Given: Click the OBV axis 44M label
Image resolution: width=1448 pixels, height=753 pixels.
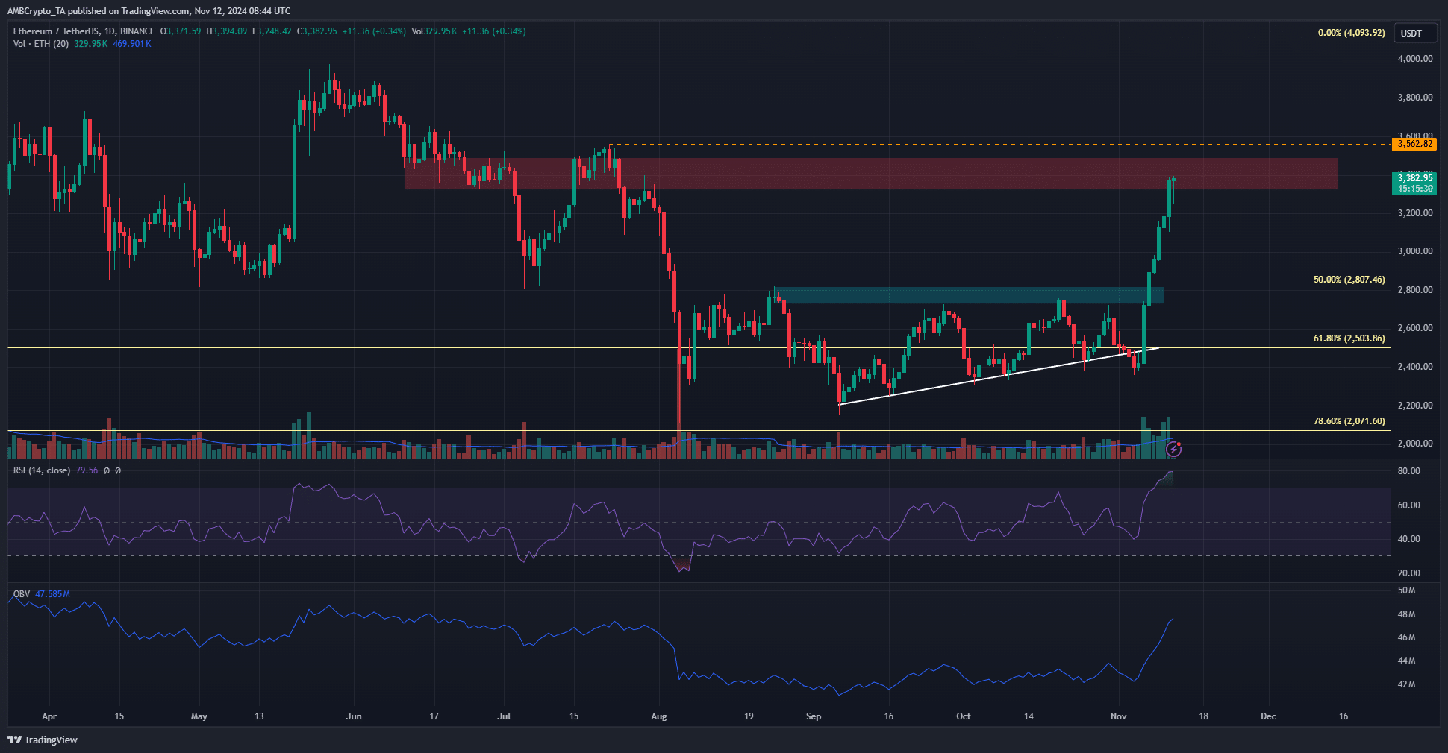Looking at the screenshot, I should pos(1406,661).
